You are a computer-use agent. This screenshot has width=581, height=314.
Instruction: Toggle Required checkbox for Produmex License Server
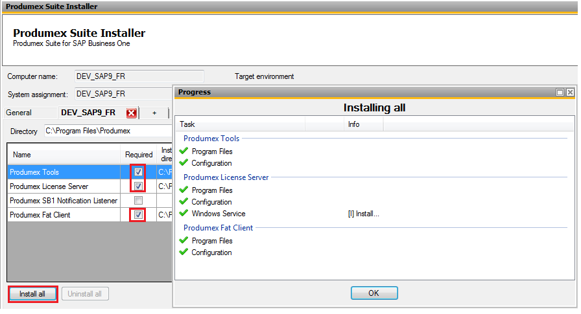coord(138,186)
